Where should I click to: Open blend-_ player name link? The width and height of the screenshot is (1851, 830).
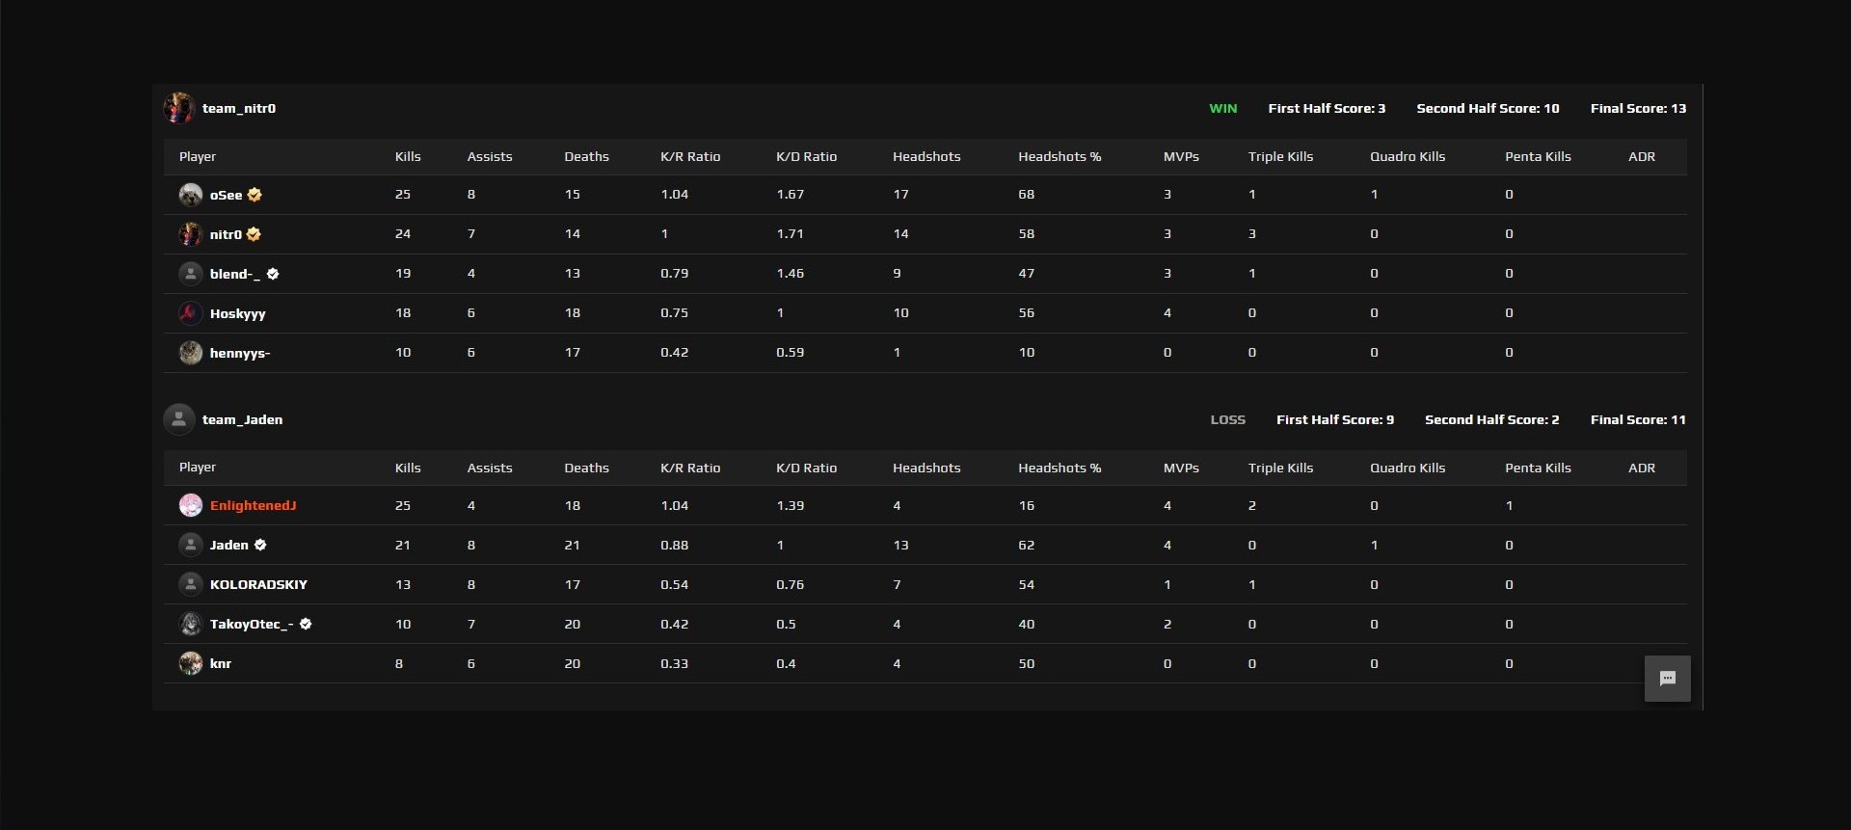[234, 274]
